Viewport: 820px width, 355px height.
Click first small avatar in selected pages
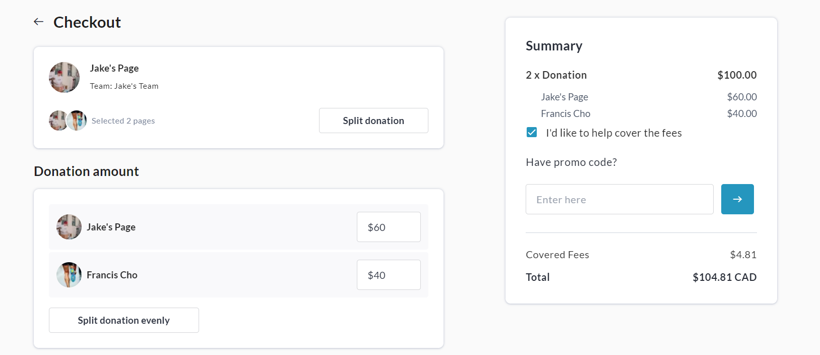click(57, 121)
